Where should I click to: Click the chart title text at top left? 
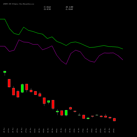coord(19,4)
